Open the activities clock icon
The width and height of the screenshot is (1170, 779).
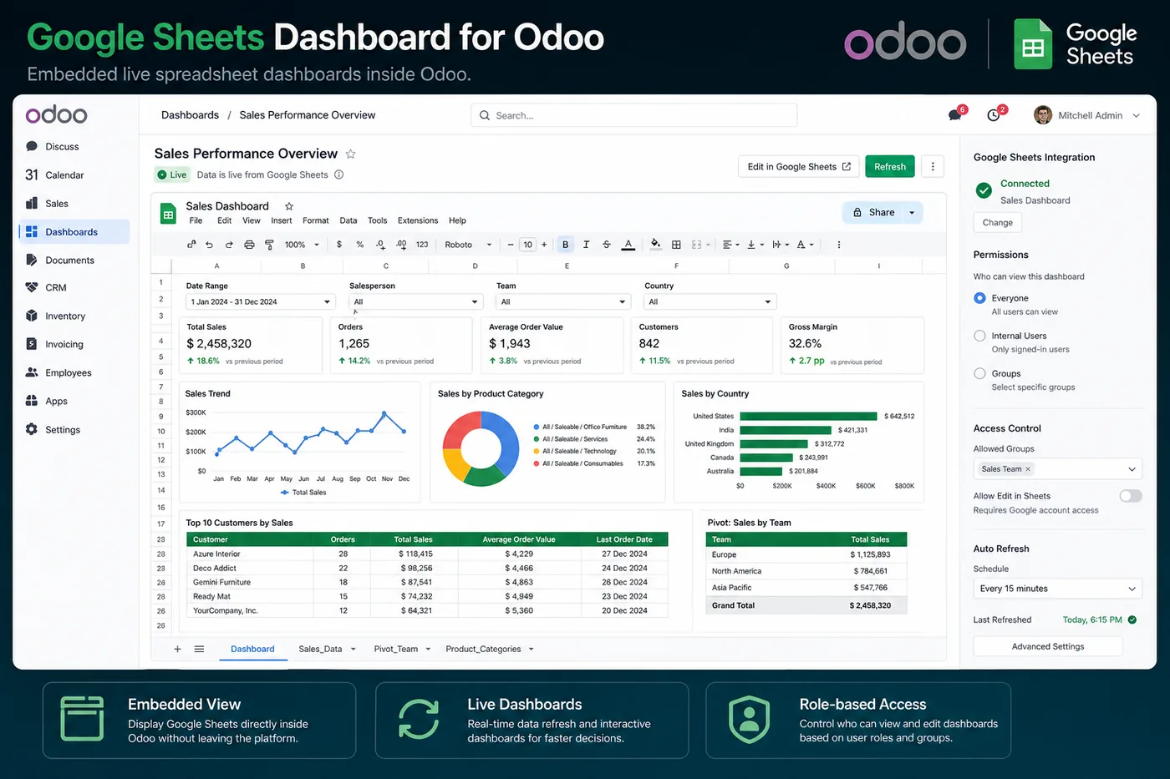pos(994,115)
